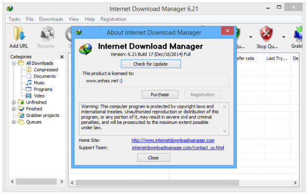Click the Check for Update button
308x194 pixels.
151,64
